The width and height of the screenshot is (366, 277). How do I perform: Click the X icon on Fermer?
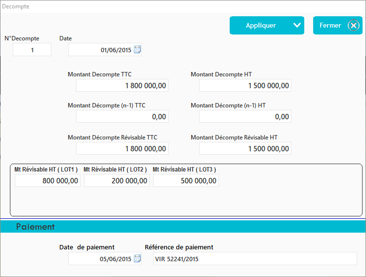point(354,26)
